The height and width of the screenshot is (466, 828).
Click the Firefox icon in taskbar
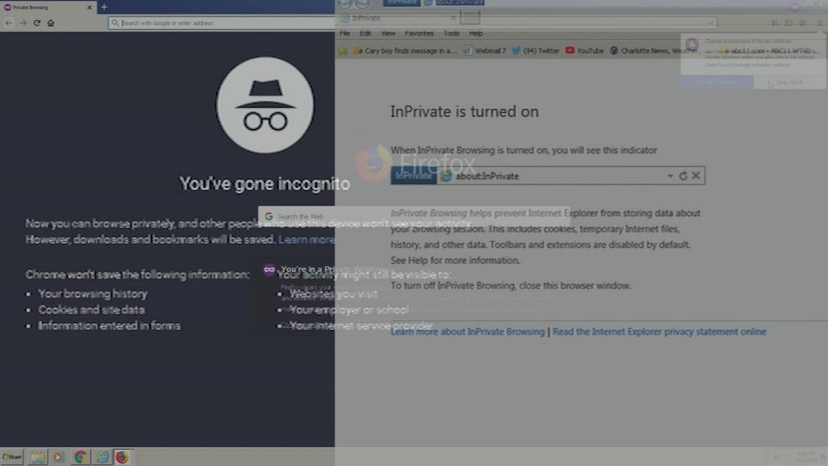pos(122,457)
